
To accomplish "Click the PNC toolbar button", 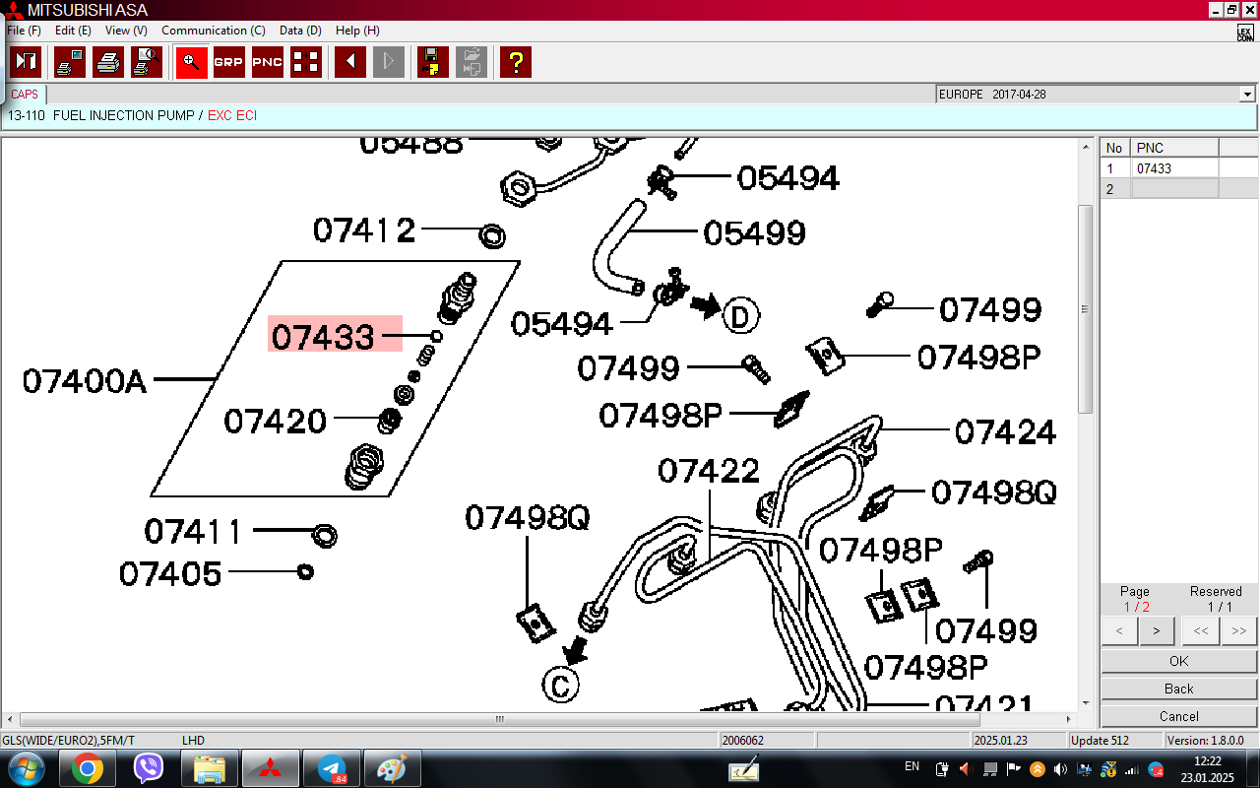I will pos(267,62).
